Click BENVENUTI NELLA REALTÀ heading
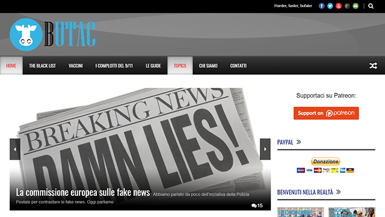The height and width of the screenshot is (217, 385). (305, 192)
